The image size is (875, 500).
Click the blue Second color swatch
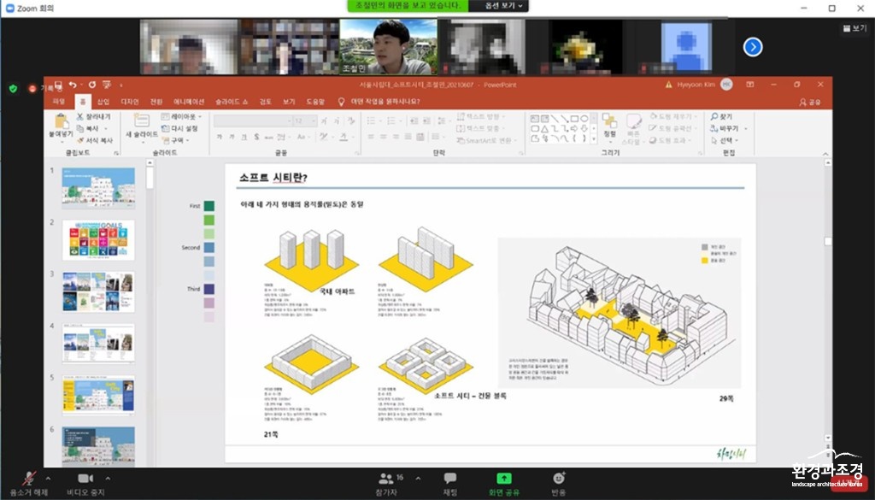coord(209,247)
